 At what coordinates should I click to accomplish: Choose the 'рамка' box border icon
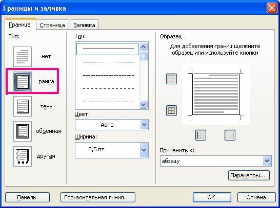coord(23,82)
